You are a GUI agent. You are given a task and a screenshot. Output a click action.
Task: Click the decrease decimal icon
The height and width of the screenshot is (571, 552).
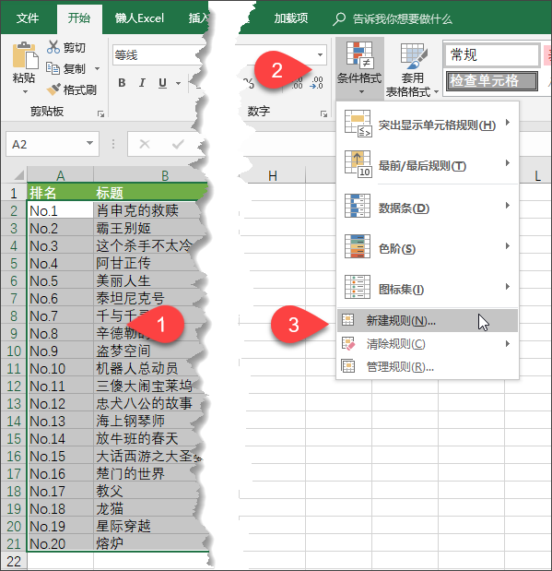317,83
